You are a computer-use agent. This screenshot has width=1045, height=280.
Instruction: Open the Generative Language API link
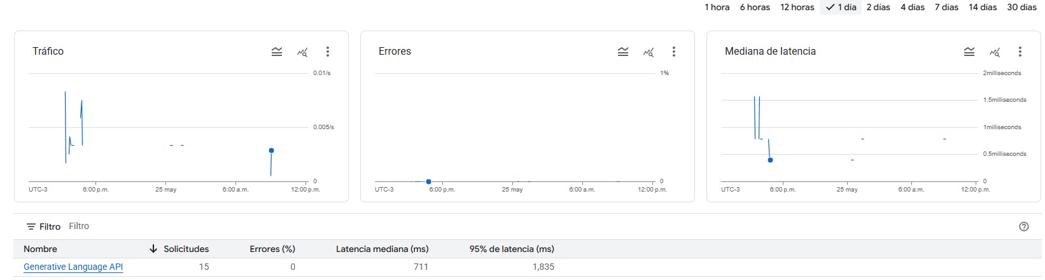(73, 267)
